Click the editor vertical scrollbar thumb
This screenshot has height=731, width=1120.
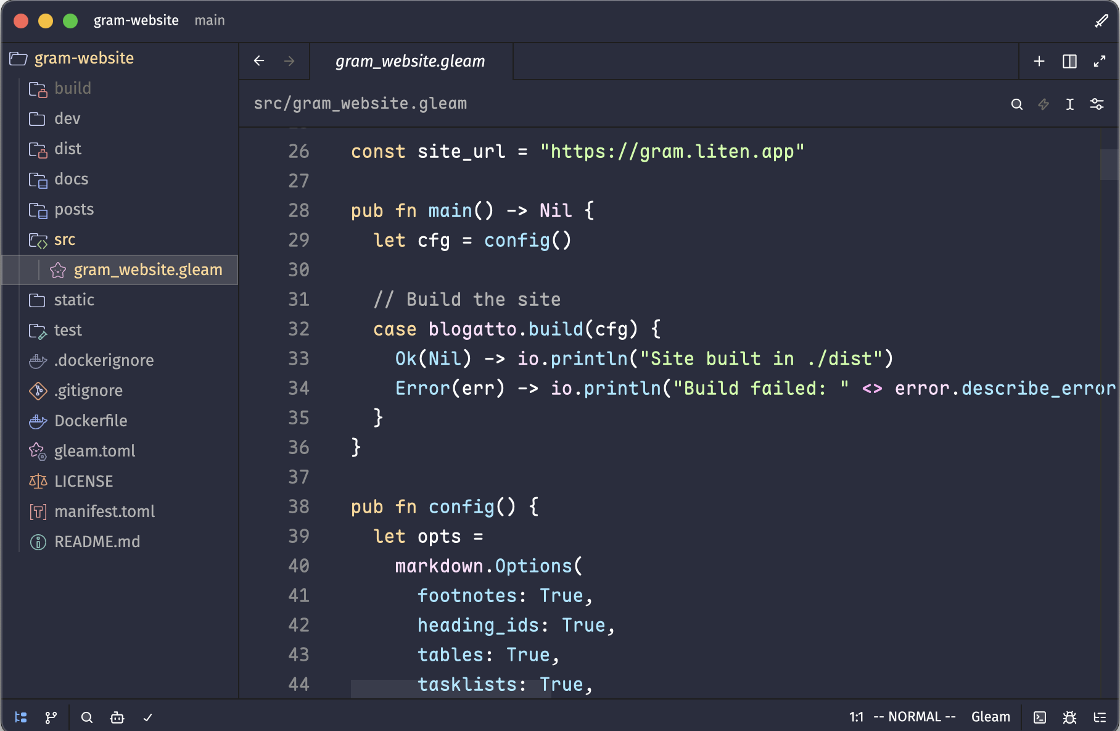tap(1108, 165)
